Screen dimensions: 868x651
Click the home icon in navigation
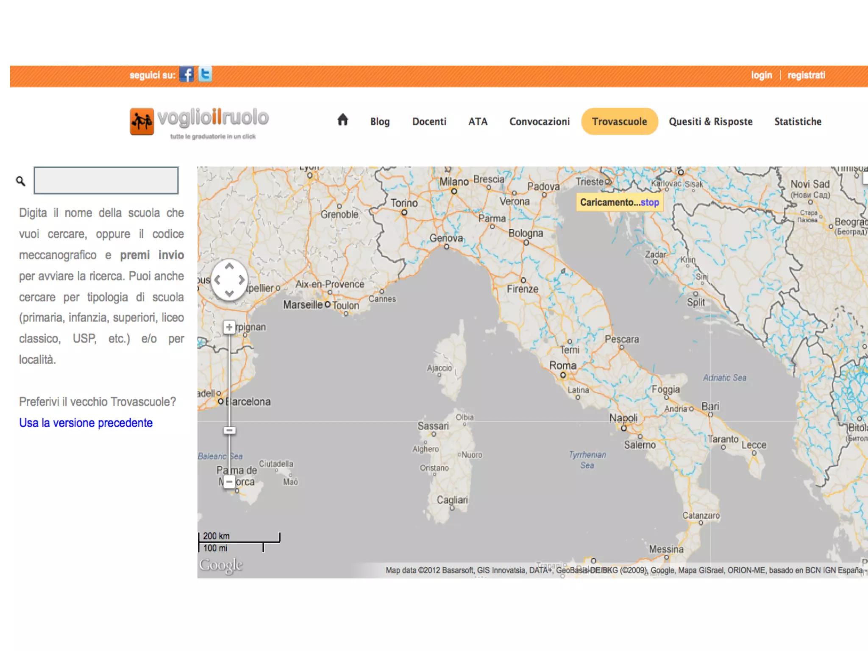tap(342, 120)
